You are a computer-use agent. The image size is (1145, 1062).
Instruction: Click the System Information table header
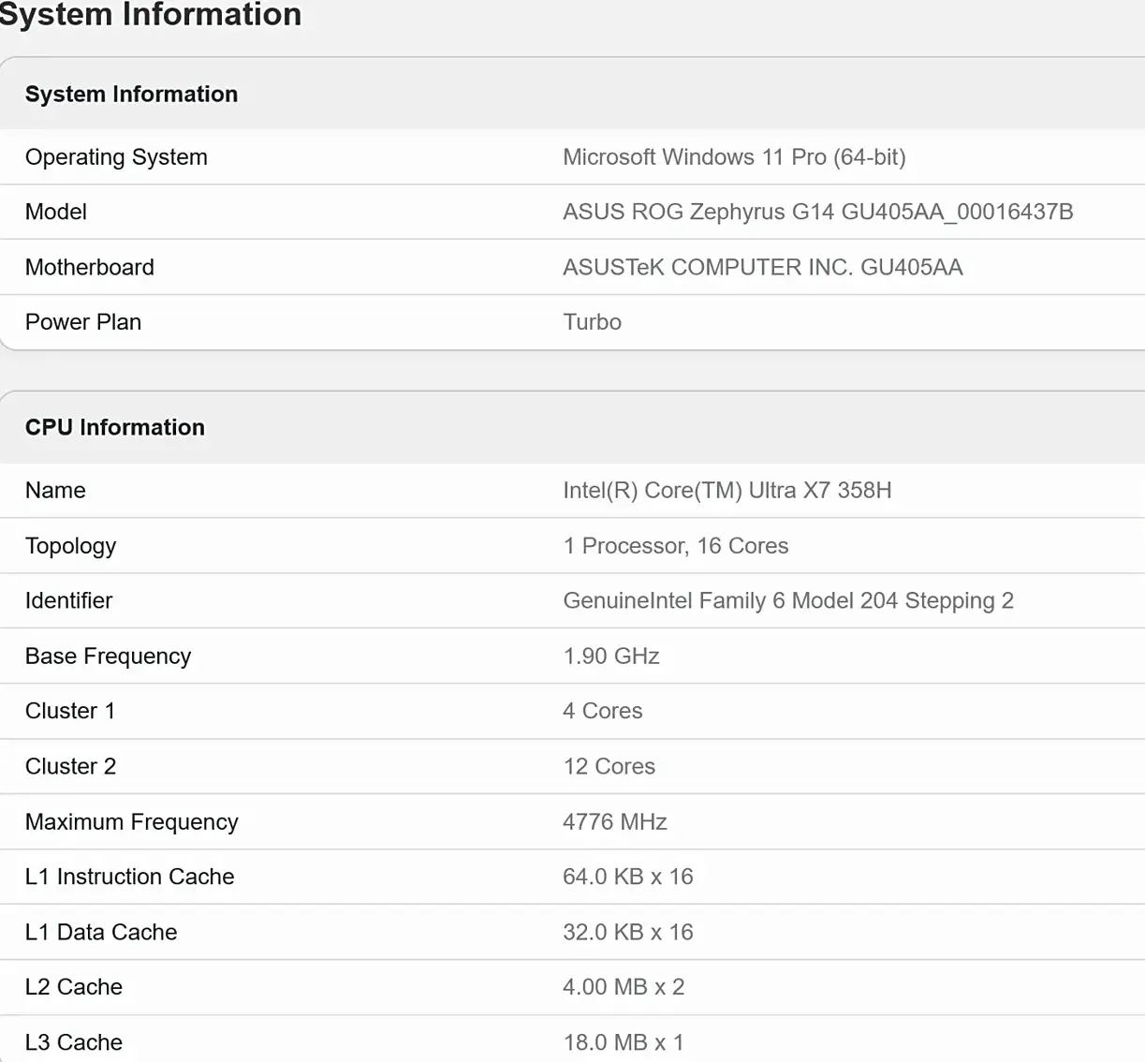point(131,95)
